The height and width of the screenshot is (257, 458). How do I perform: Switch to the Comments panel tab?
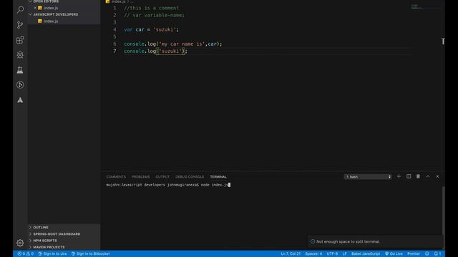116,177
